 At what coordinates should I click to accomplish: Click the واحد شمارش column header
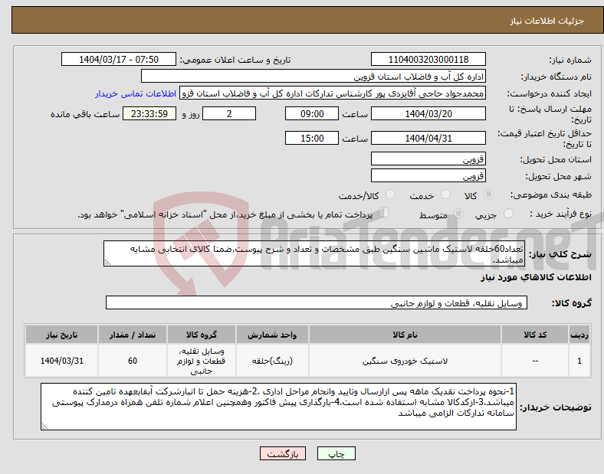[x=272, y=335]
